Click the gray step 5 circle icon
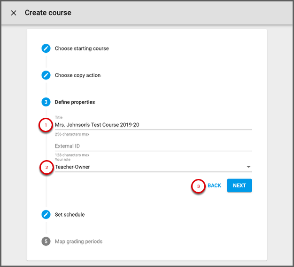The width and height of the screenshot is (294, 267). (46, 242)
